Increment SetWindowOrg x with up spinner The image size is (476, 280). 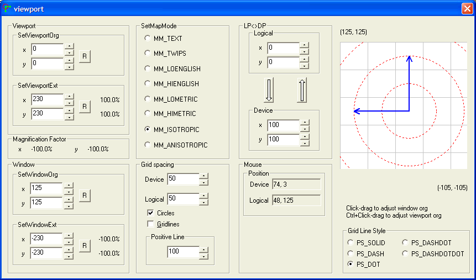tap(69, 186)
